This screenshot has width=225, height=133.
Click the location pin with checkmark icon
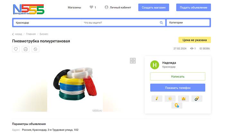coord(177,105)
